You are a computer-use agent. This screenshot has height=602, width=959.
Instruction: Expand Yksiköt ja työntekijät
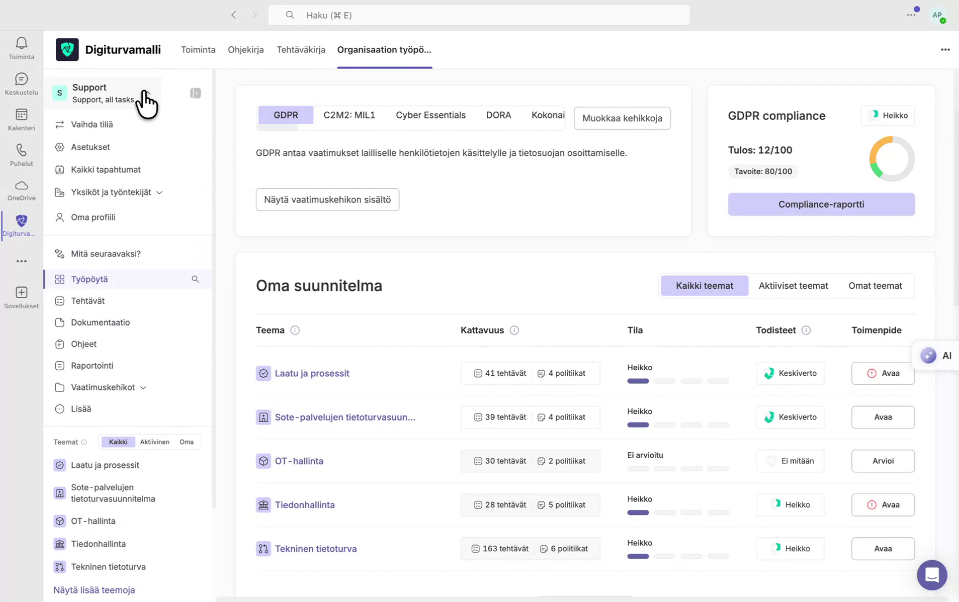point(160,192)
